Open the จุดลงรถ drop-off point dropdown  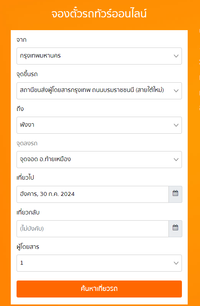[x=99, y=160]
